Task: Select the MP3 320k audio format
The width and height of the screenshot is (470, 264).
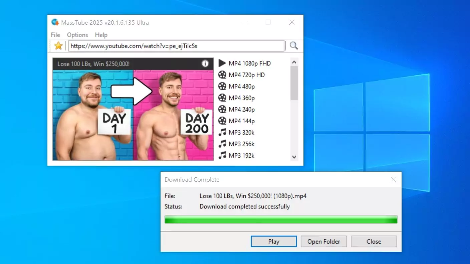Action: (x=242, y=132)
